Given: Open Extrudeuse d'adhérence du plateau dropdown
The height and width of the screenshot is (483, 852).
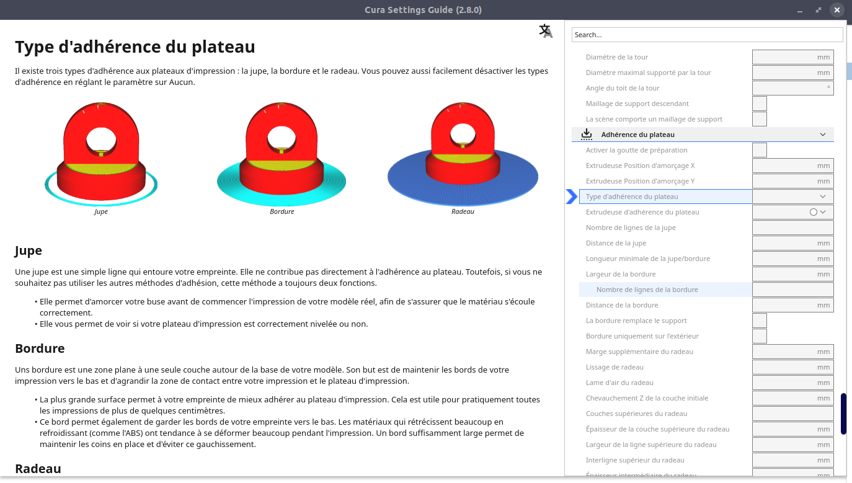Looking at the screenshot, I should click(x=793, y=212).
